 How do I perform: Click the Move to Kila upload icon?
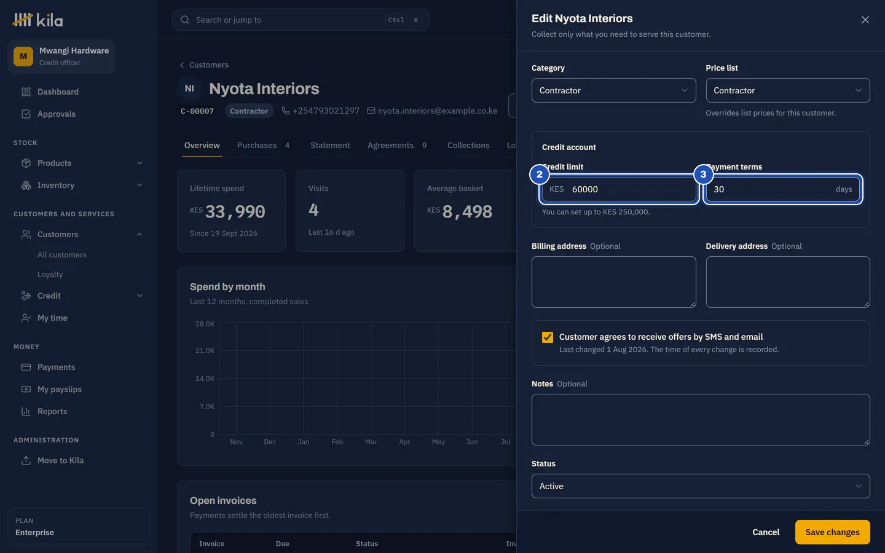(x=26, y=460)
